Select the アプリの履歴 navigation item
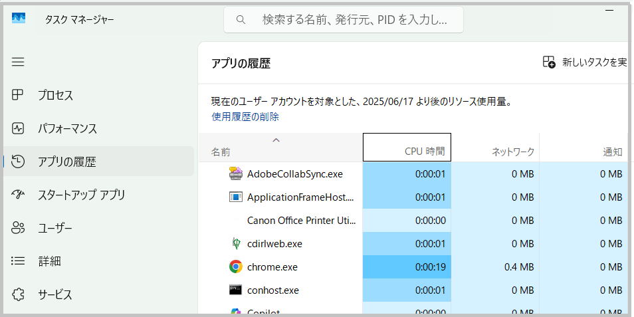The height and width of the screenshot is (317, 634). coord(98,161)
